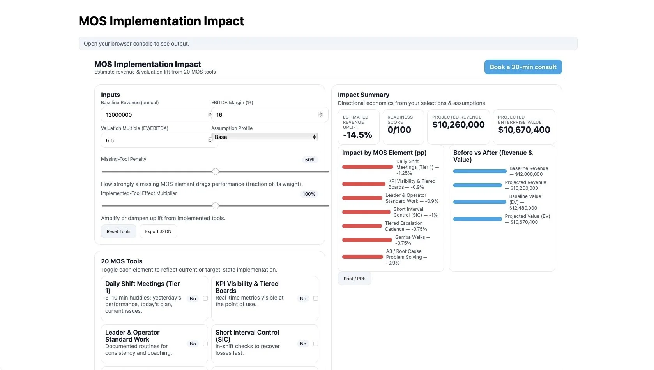This screenshot has height=370, width=654.
Task: Increment Baseline Revenue using its stepper arrow
Action: [x=210, y=113]
